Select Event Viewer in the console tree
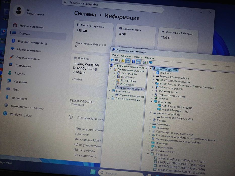Viewport: 235px width, 176px height. click(126, 77)
